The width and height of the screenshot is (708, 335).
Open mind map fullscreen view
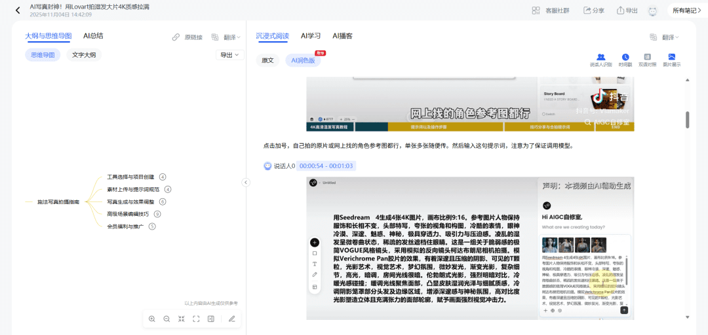coord(196,319)
